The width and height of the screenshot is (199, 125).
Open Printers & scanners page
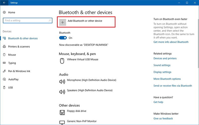[x=19, y=47]
